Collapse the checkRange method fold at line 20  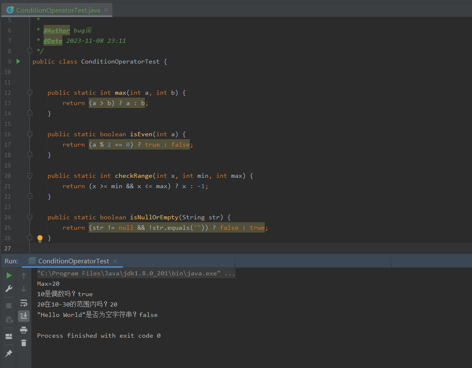[30, 175]
